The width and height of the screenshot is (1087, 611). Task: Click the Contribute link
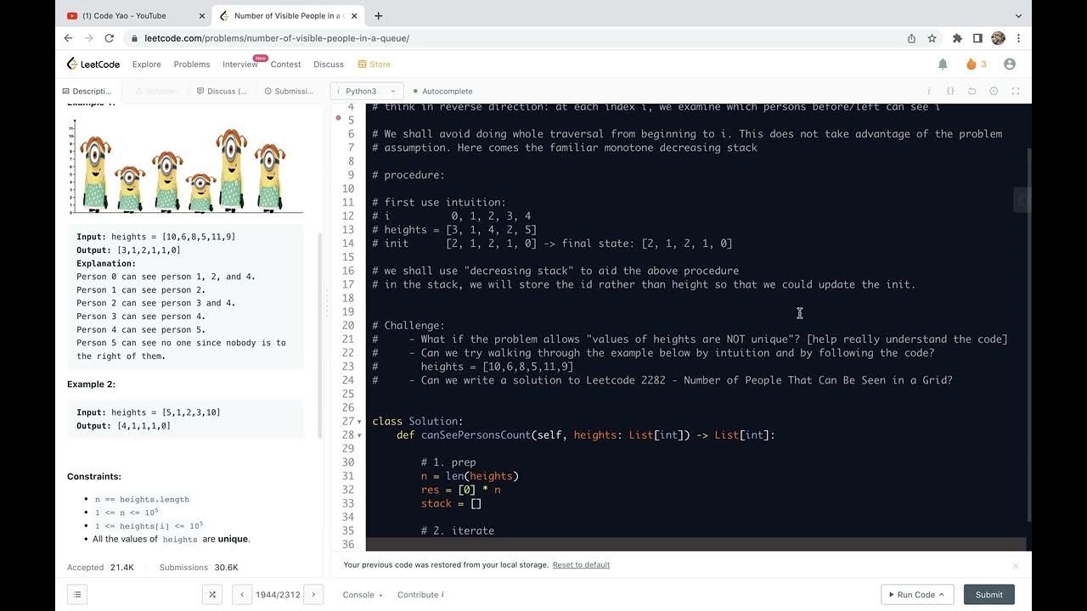pos(421,595)
